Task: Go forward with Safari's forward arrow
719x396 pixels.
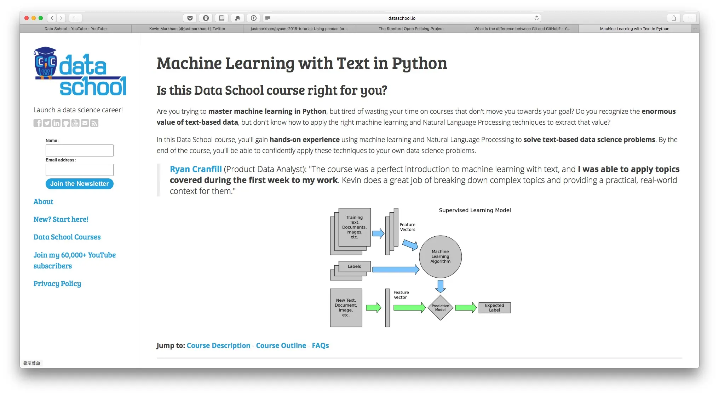Action: click(x=61, y=18)
